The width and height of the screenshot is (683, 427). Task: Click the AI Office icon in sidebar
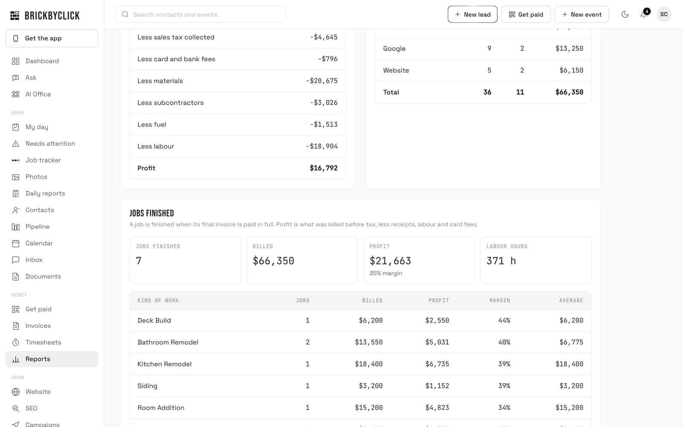(x=16, y=94)
